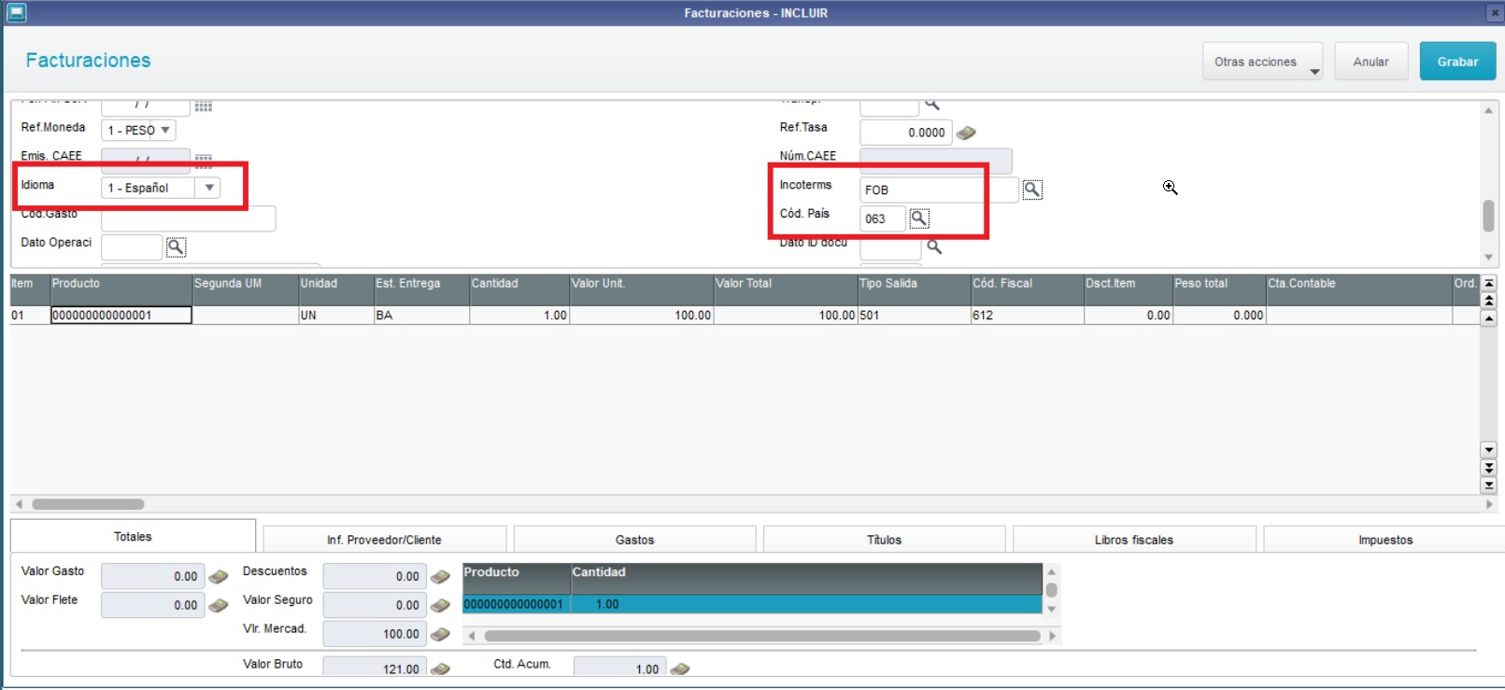Click the Cód. Fiscal cell 612
This screenshot has height=690, width=1505.
[x=1028, y=316]
